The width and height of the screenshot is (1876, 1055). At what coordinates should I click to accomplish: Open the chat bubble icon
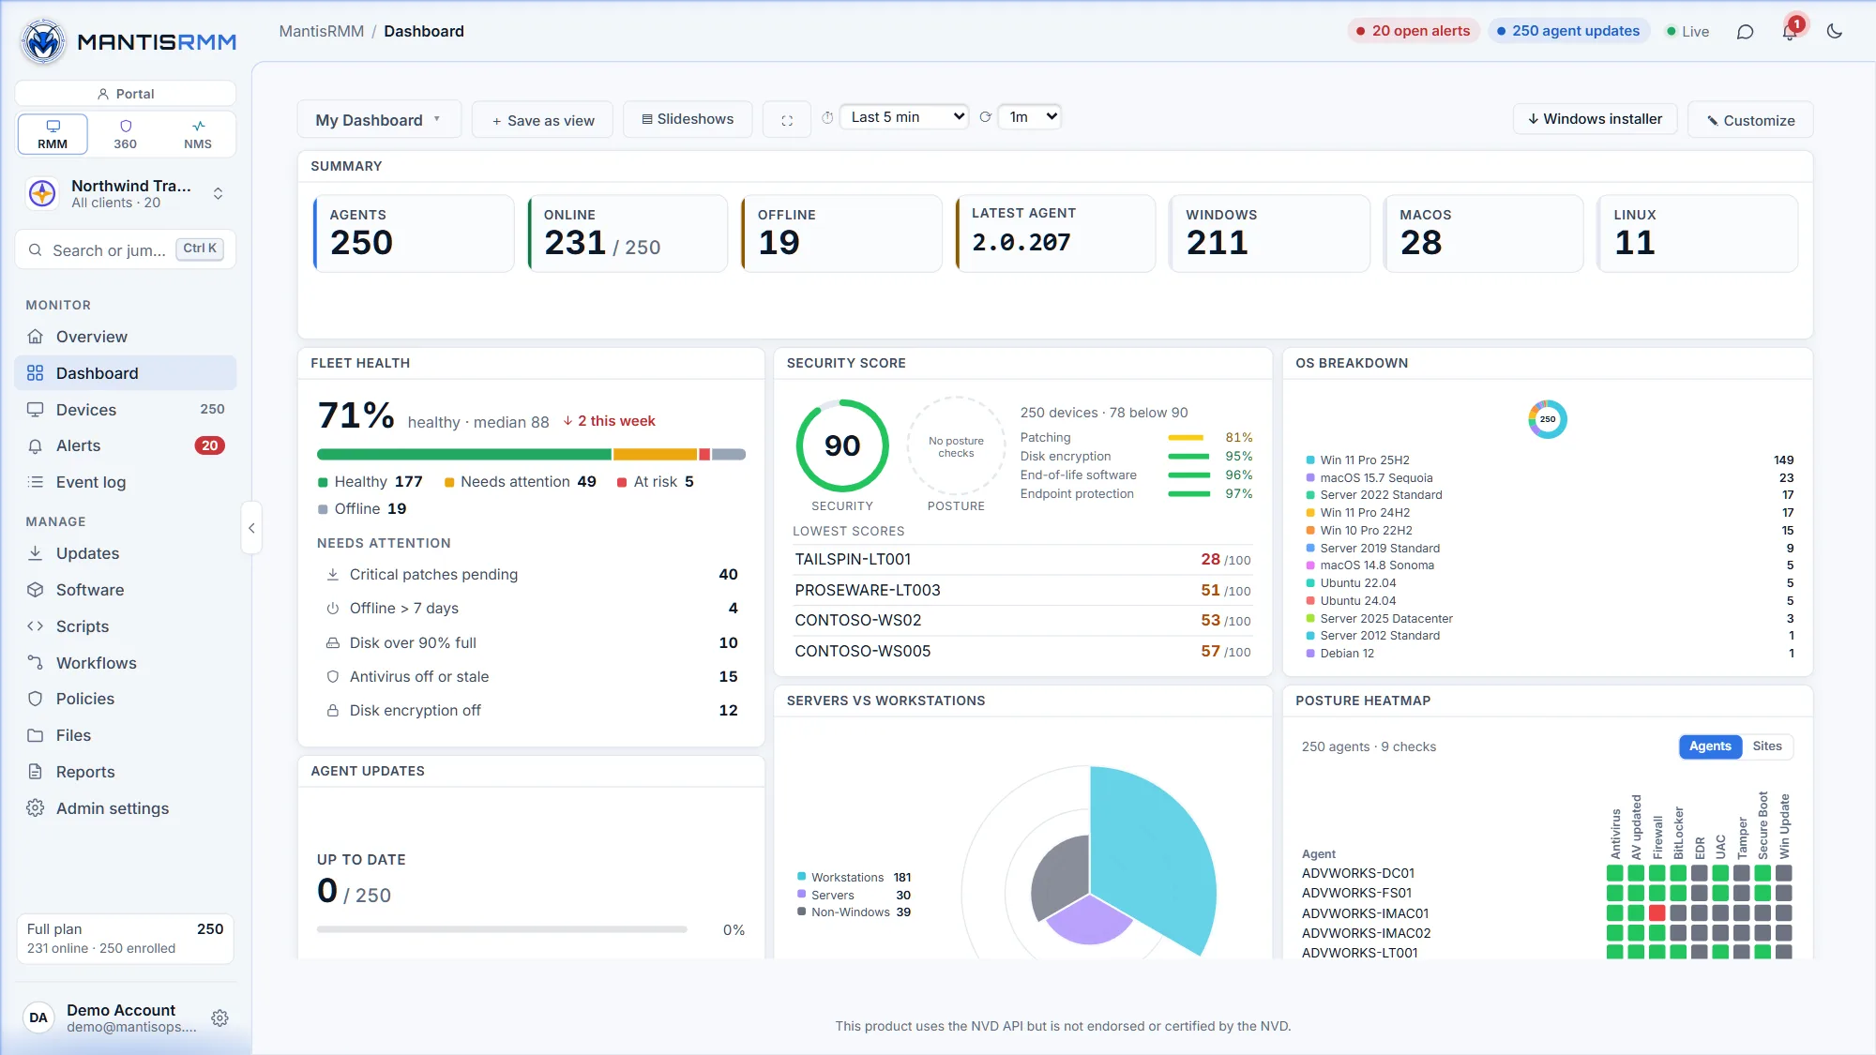pos(1745,31)
